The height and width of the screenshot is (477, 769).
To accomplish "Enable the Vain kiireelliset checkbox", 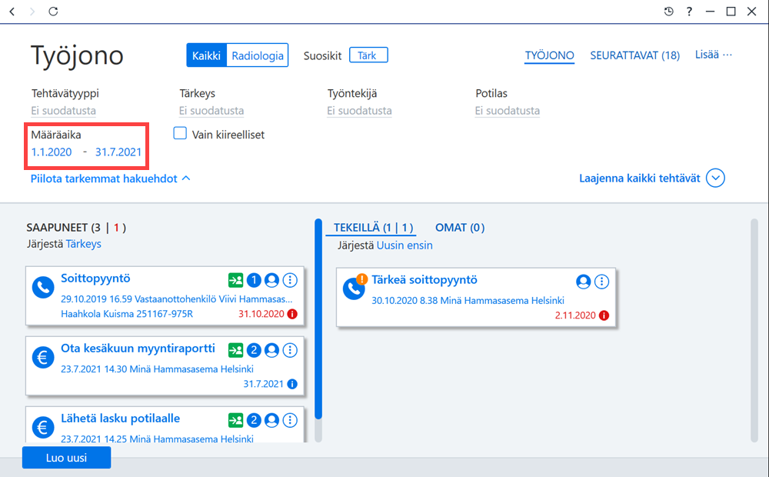I will (x=180, y=133).
